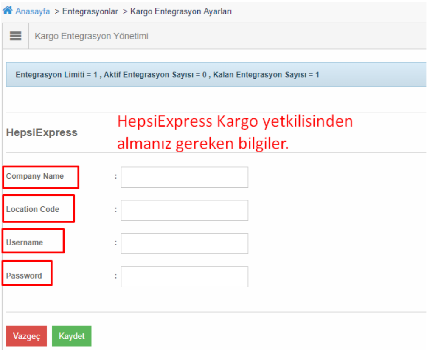This screenshot has height=352, width=427.
Task: Click the Password label
Action: click(24, 276)
